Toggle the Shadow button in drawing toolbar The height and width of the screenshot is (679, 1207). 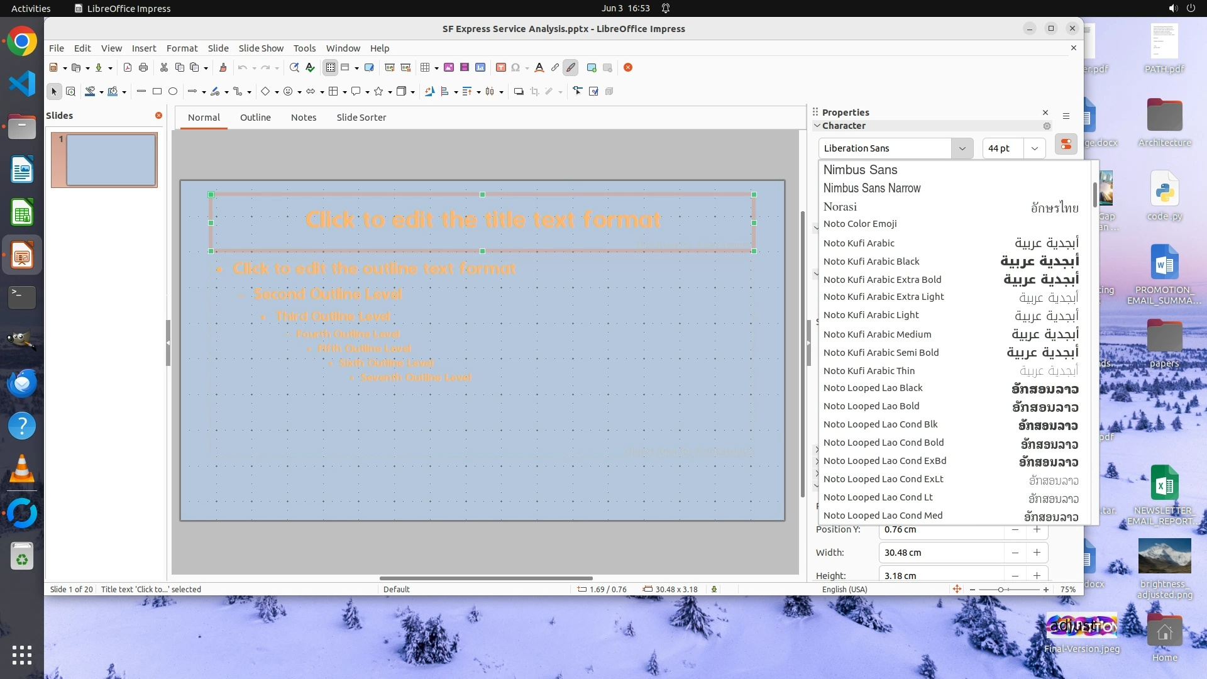(x=519, y=92)
